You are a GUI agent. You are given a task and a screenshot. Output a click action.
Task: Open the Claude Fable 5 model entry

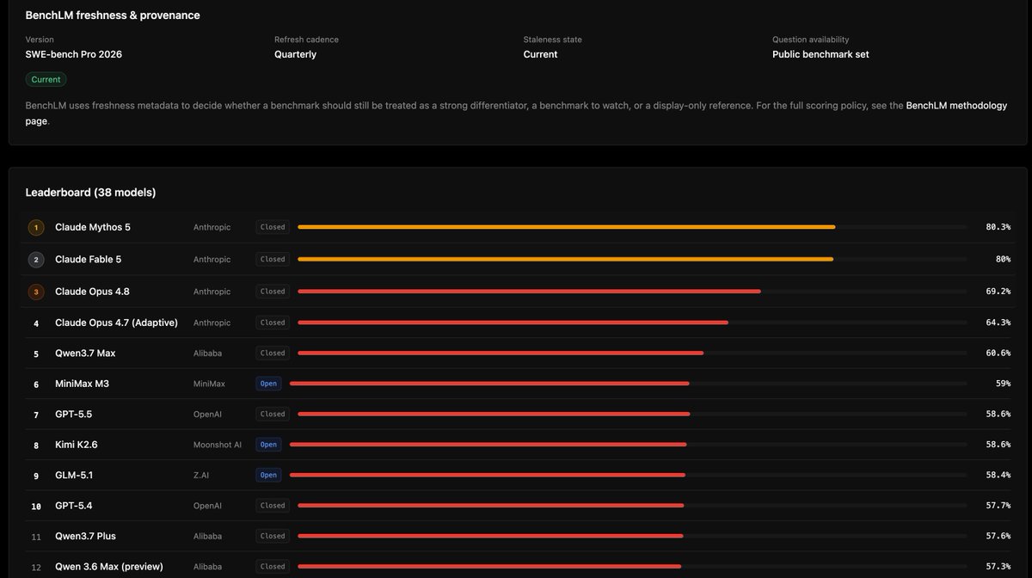(x=88, y=259)
